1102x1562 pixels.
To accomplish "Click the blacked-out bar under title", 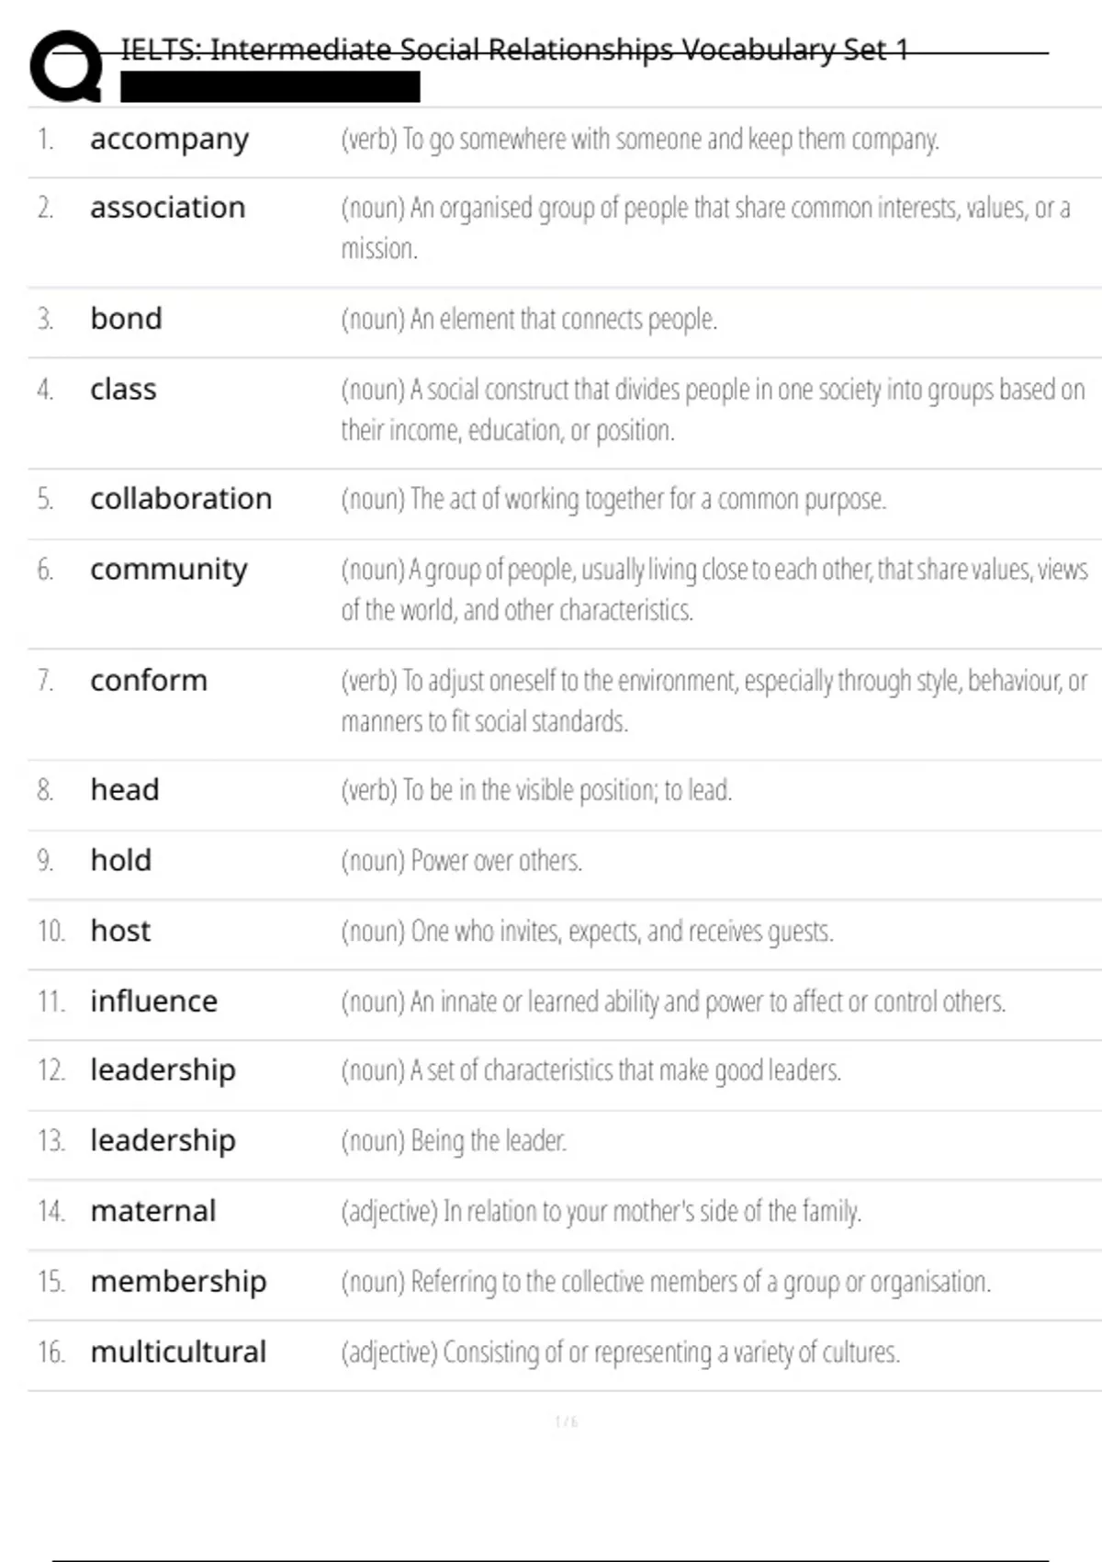I will coord(270,86).
